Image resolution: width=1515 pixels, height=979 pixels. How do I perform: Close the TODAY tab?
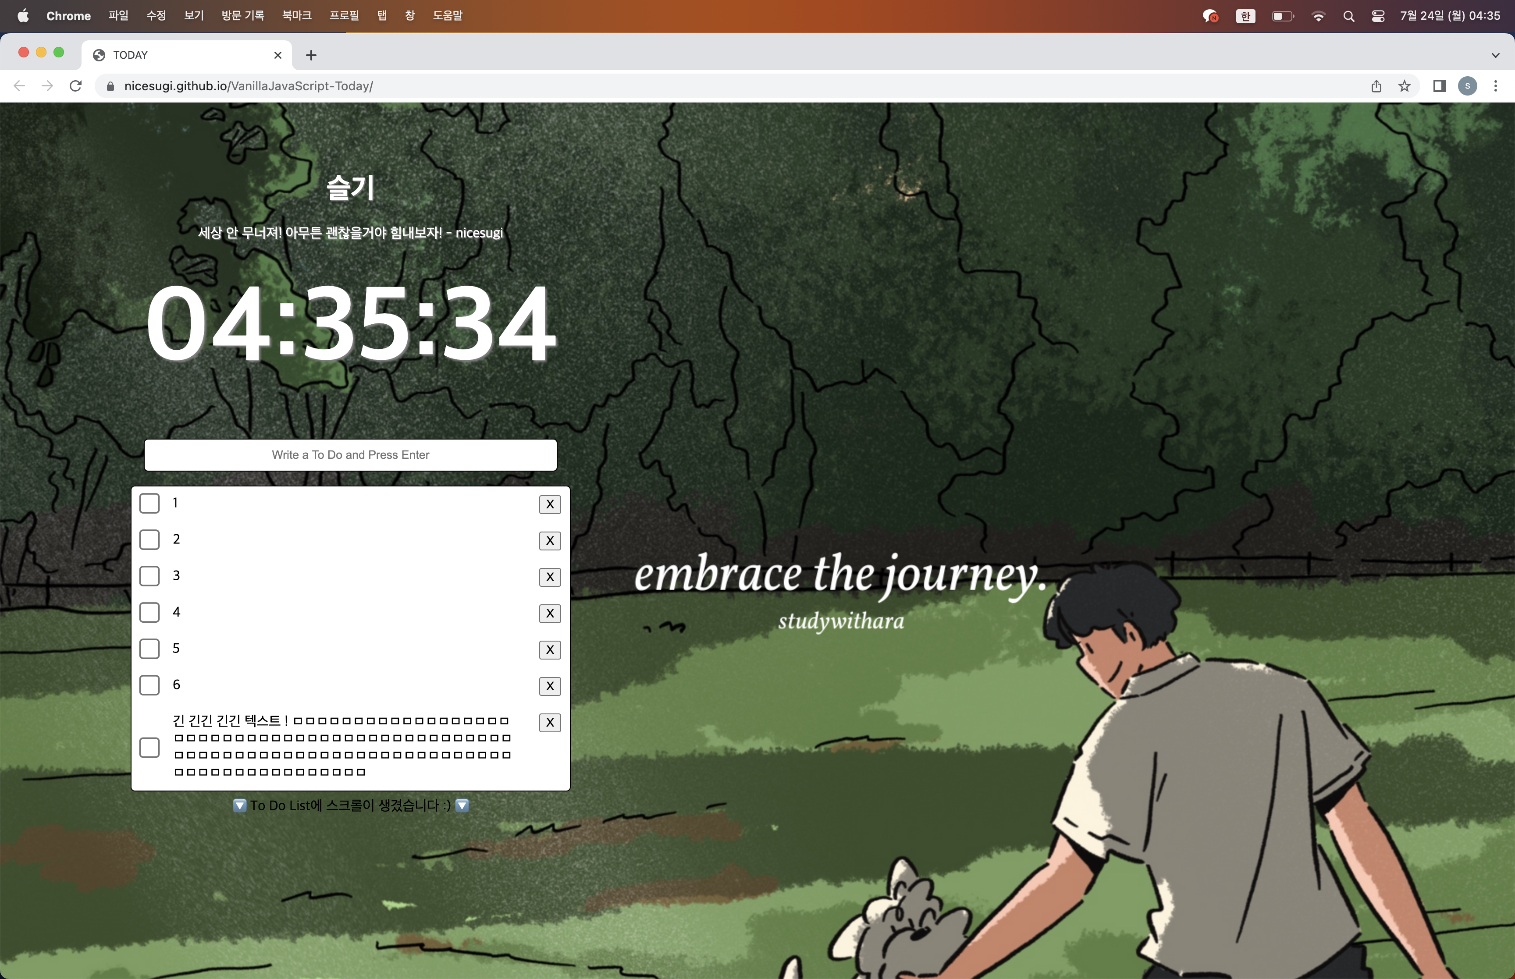click(278, 55)
